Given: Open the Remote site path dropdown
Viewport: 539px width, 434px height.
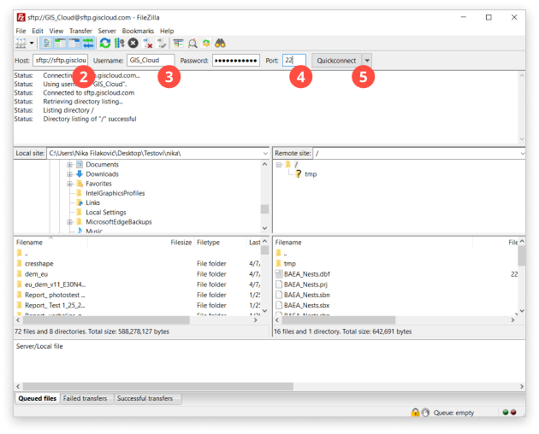Looking at the screenshot, I should pos(523,153).
